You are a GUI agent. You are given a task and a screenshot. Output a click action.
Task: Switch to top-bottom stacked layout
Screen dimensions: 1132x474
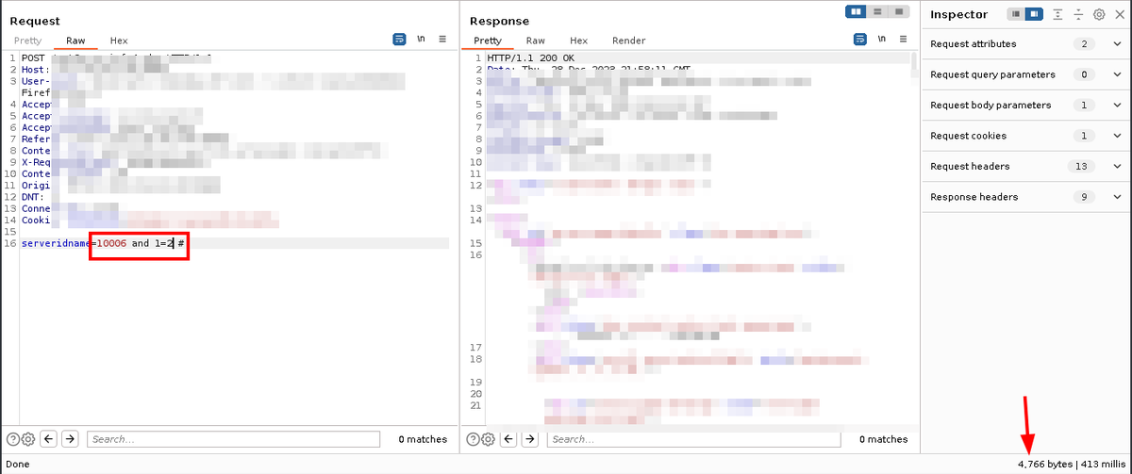coord(877,11)
